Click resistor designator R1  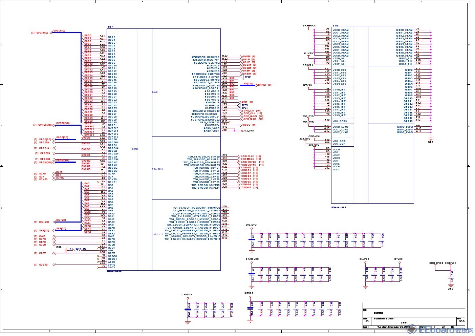71,249
